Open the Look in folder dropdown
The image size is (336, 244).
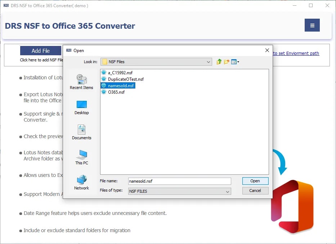pyautogui.click(x=208, y=62)
